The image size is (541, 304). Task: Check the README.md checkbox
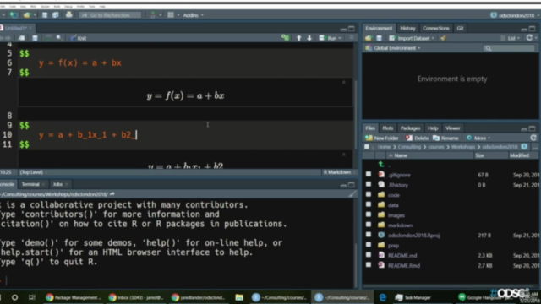pyautogui.click(x=369, y=255)
